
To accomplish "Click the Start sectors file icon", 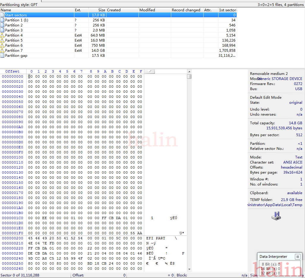I will [2, 15].
